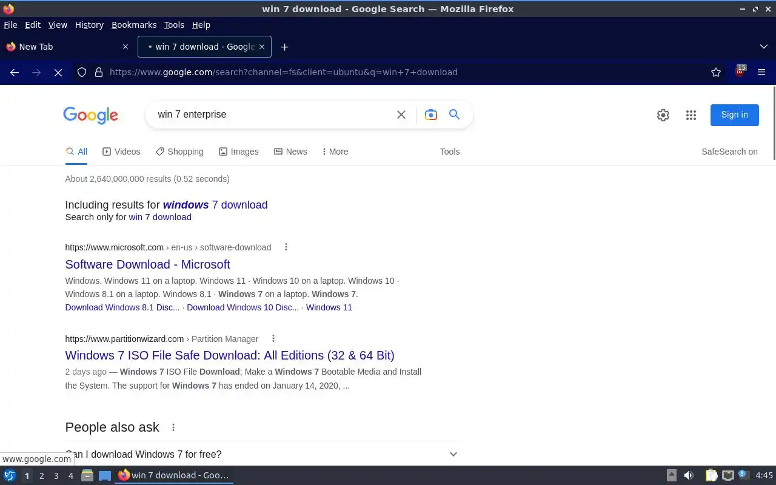List all tabs dropdown arrow
Screen dimensions: 776x485
(x=764, y=47)
